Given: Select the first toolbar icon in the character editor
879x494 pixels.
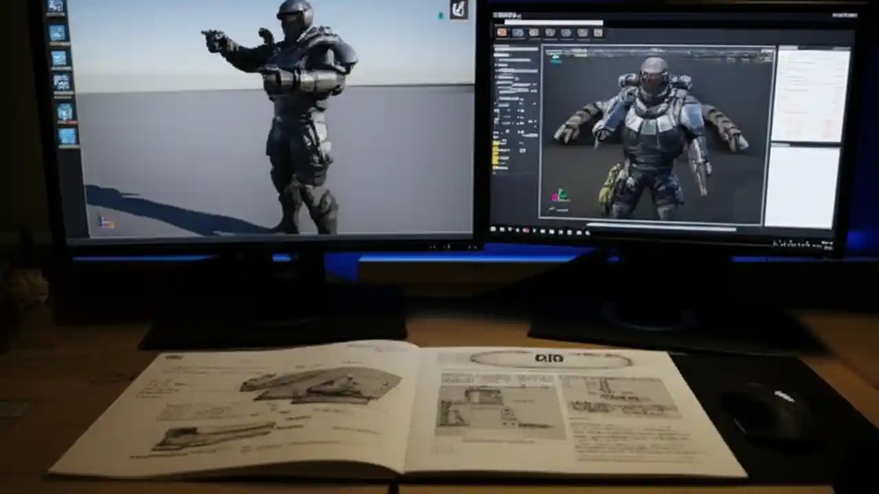Looking at the screenshot, I should point(501,32).
